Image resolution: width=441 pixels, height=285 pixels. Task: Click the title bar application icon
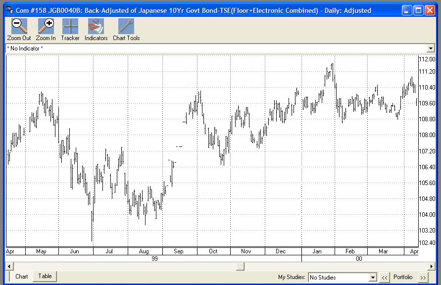coord(8,10)
